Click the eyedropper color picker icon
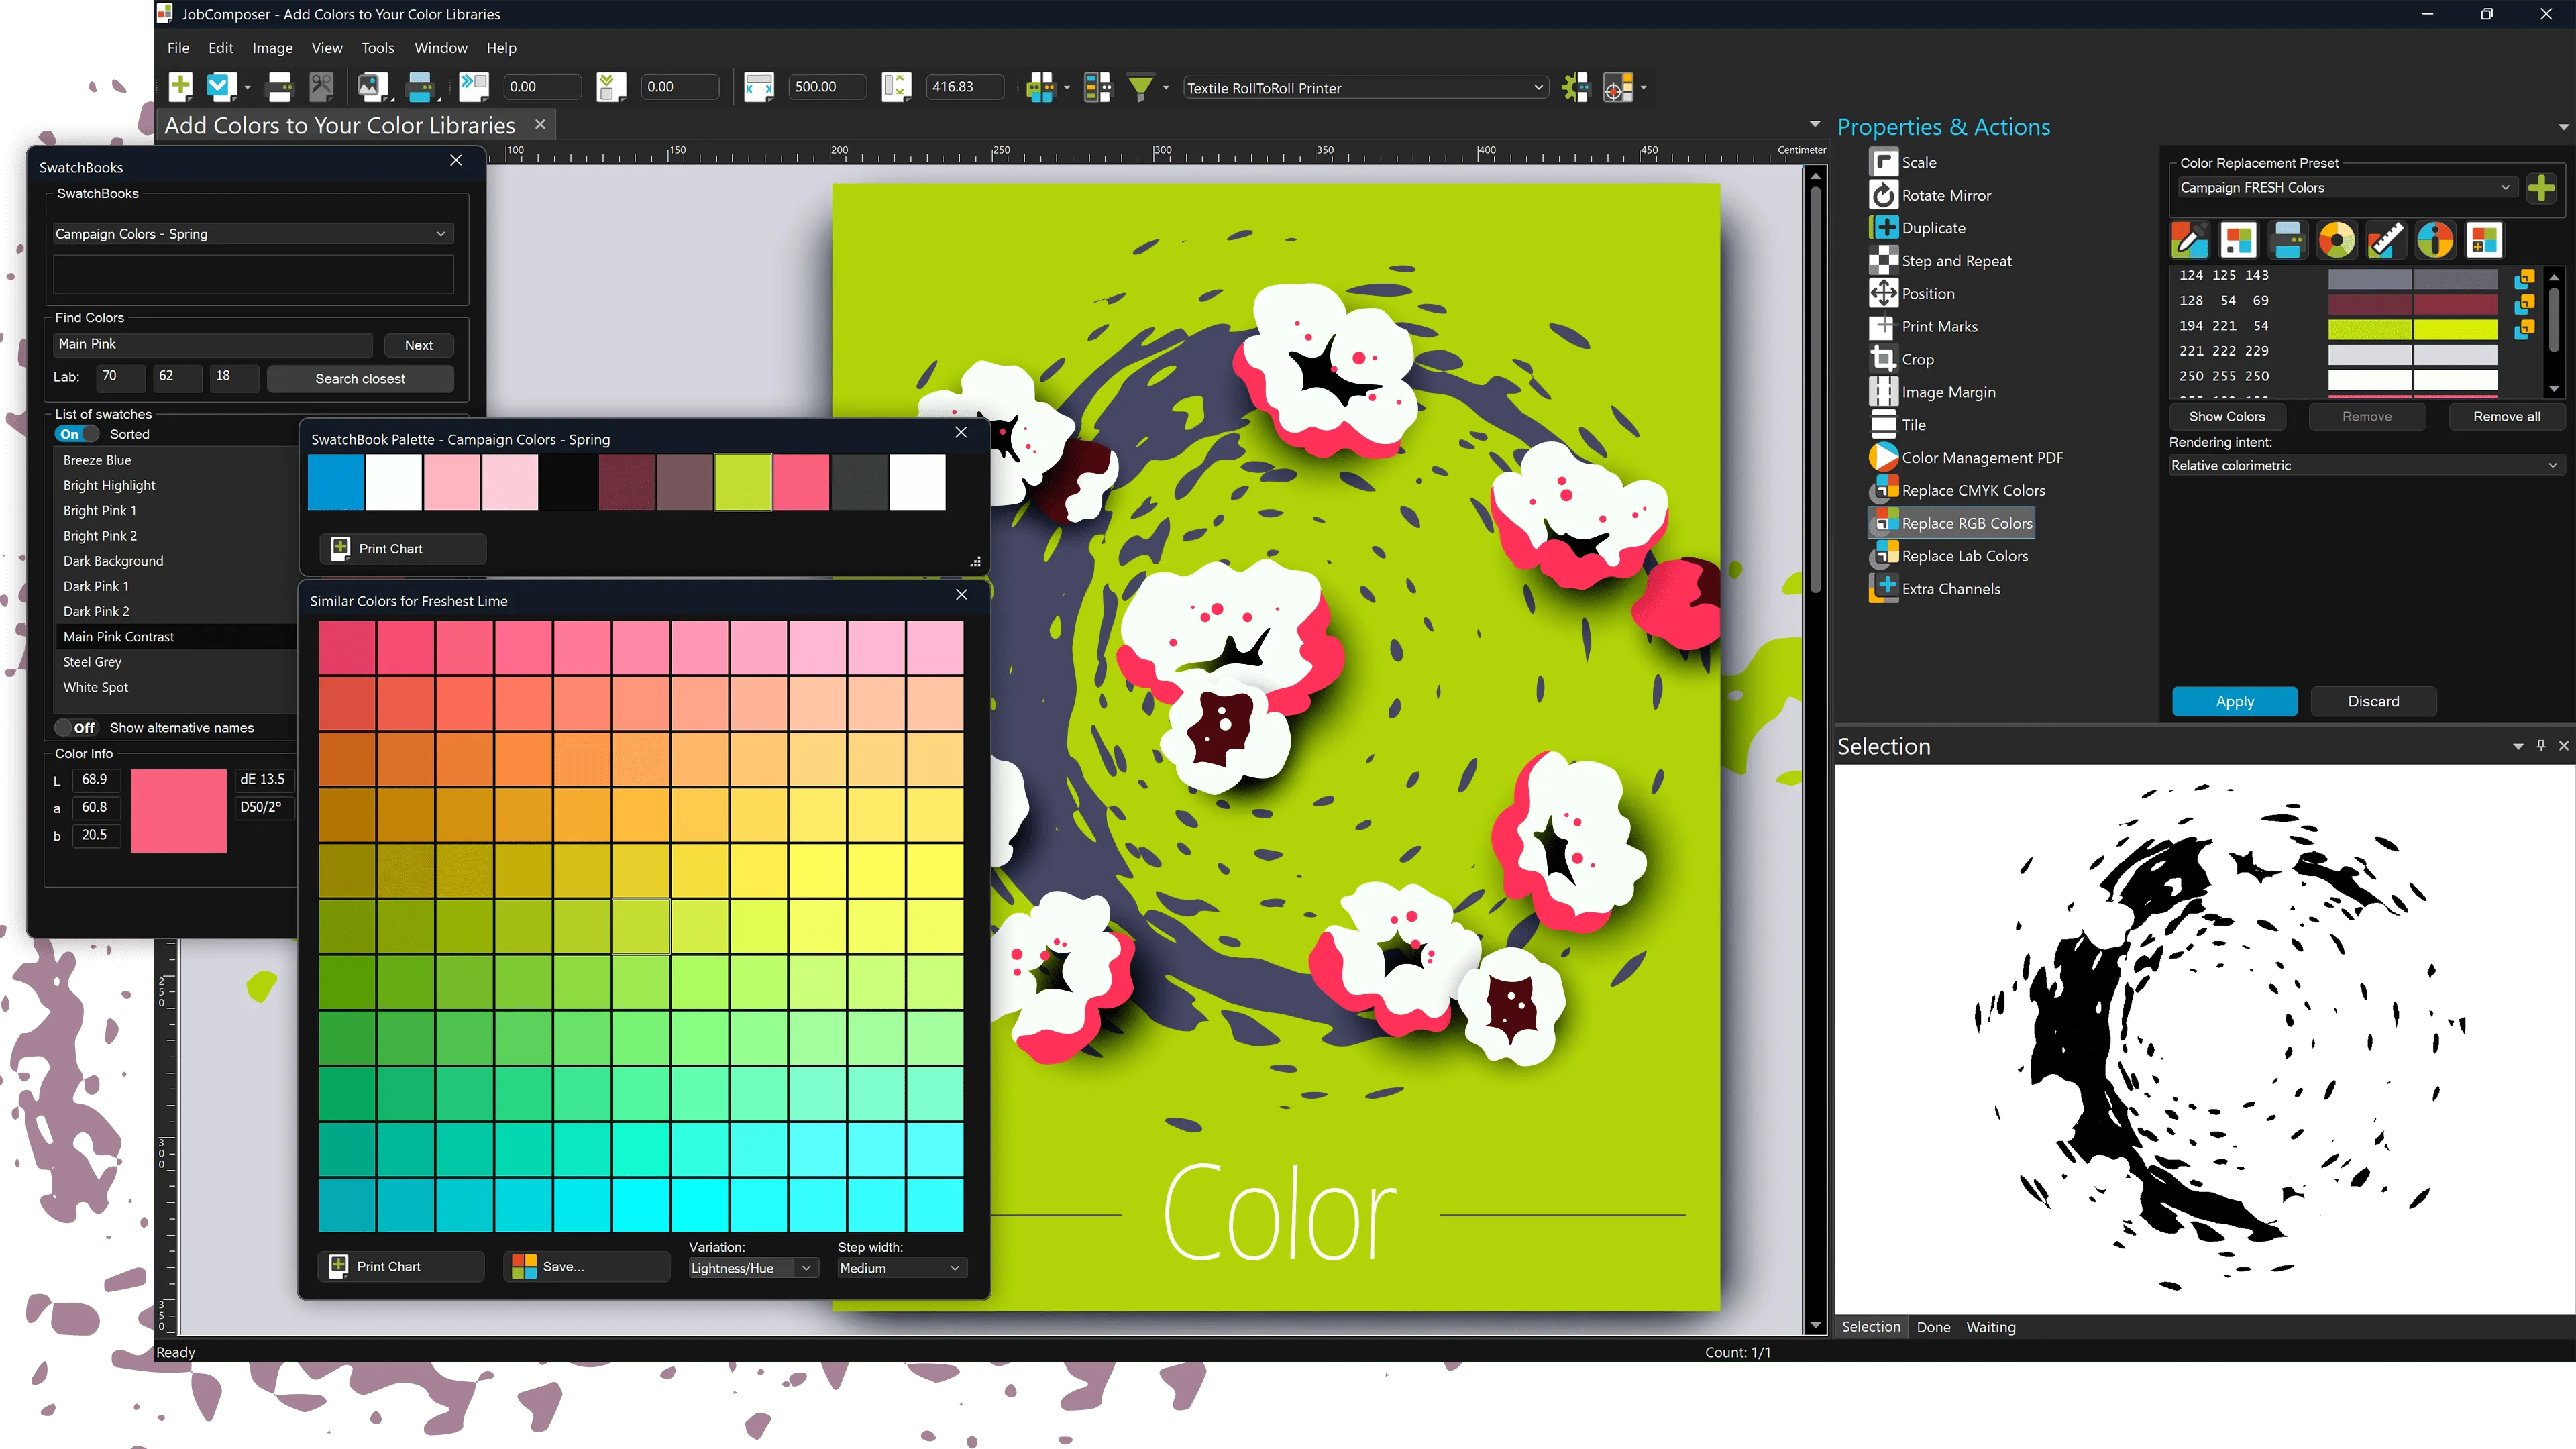This screenshot has width=2576, height=1449. [x=2189, y=240]
